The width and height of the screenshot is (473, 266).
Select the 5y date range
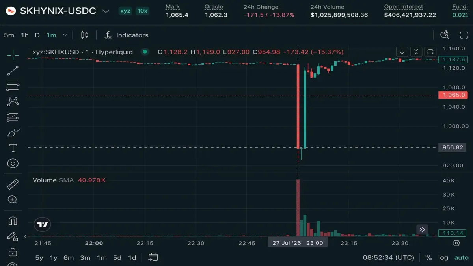pos(39,257)
